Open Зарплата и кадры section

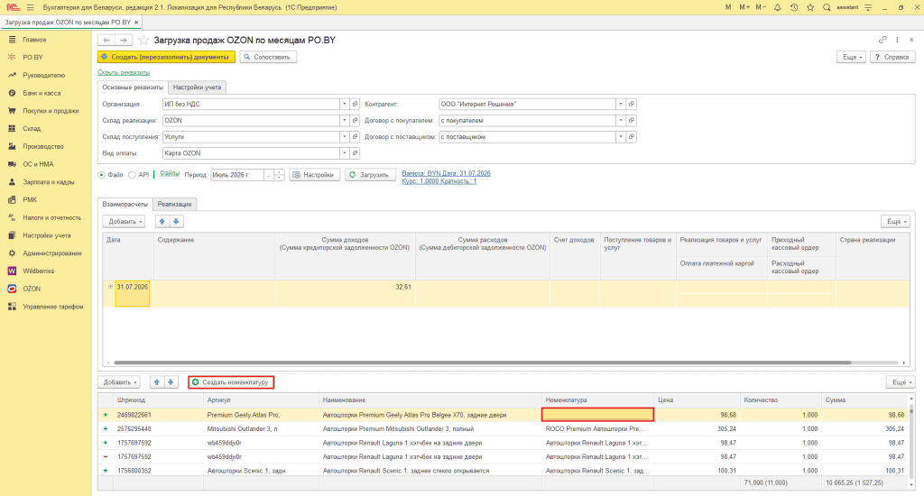coord(49,182)
